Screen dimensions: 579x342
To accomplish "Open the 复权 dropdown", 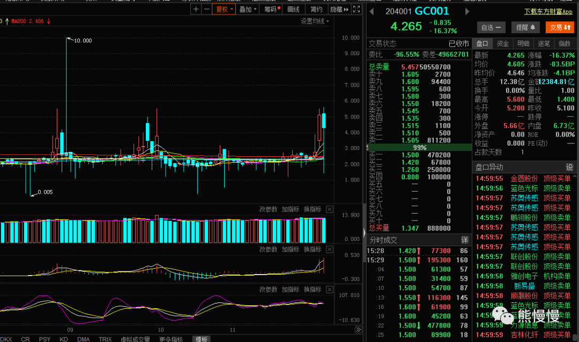I will (x=224, y=9).
